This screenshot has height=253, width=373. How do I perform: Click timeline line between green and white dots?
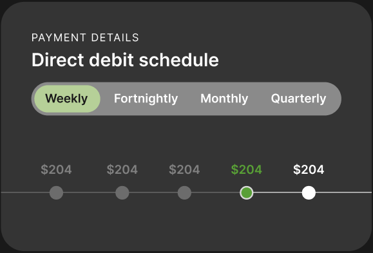point(278,192)
